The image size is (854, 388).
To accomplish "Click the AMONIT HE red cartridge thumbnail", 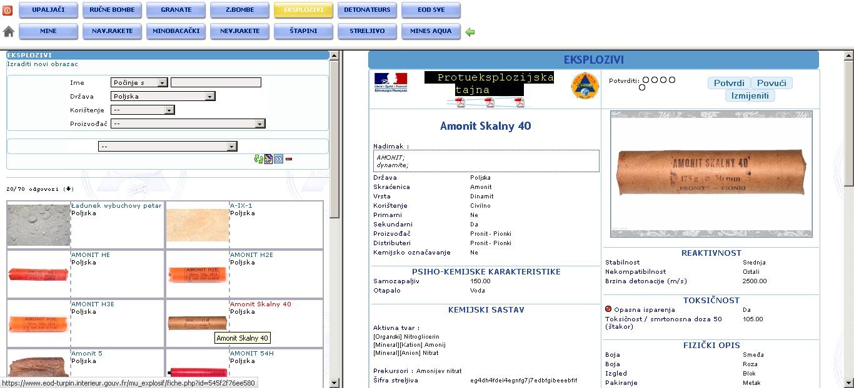I will [38, 274].
